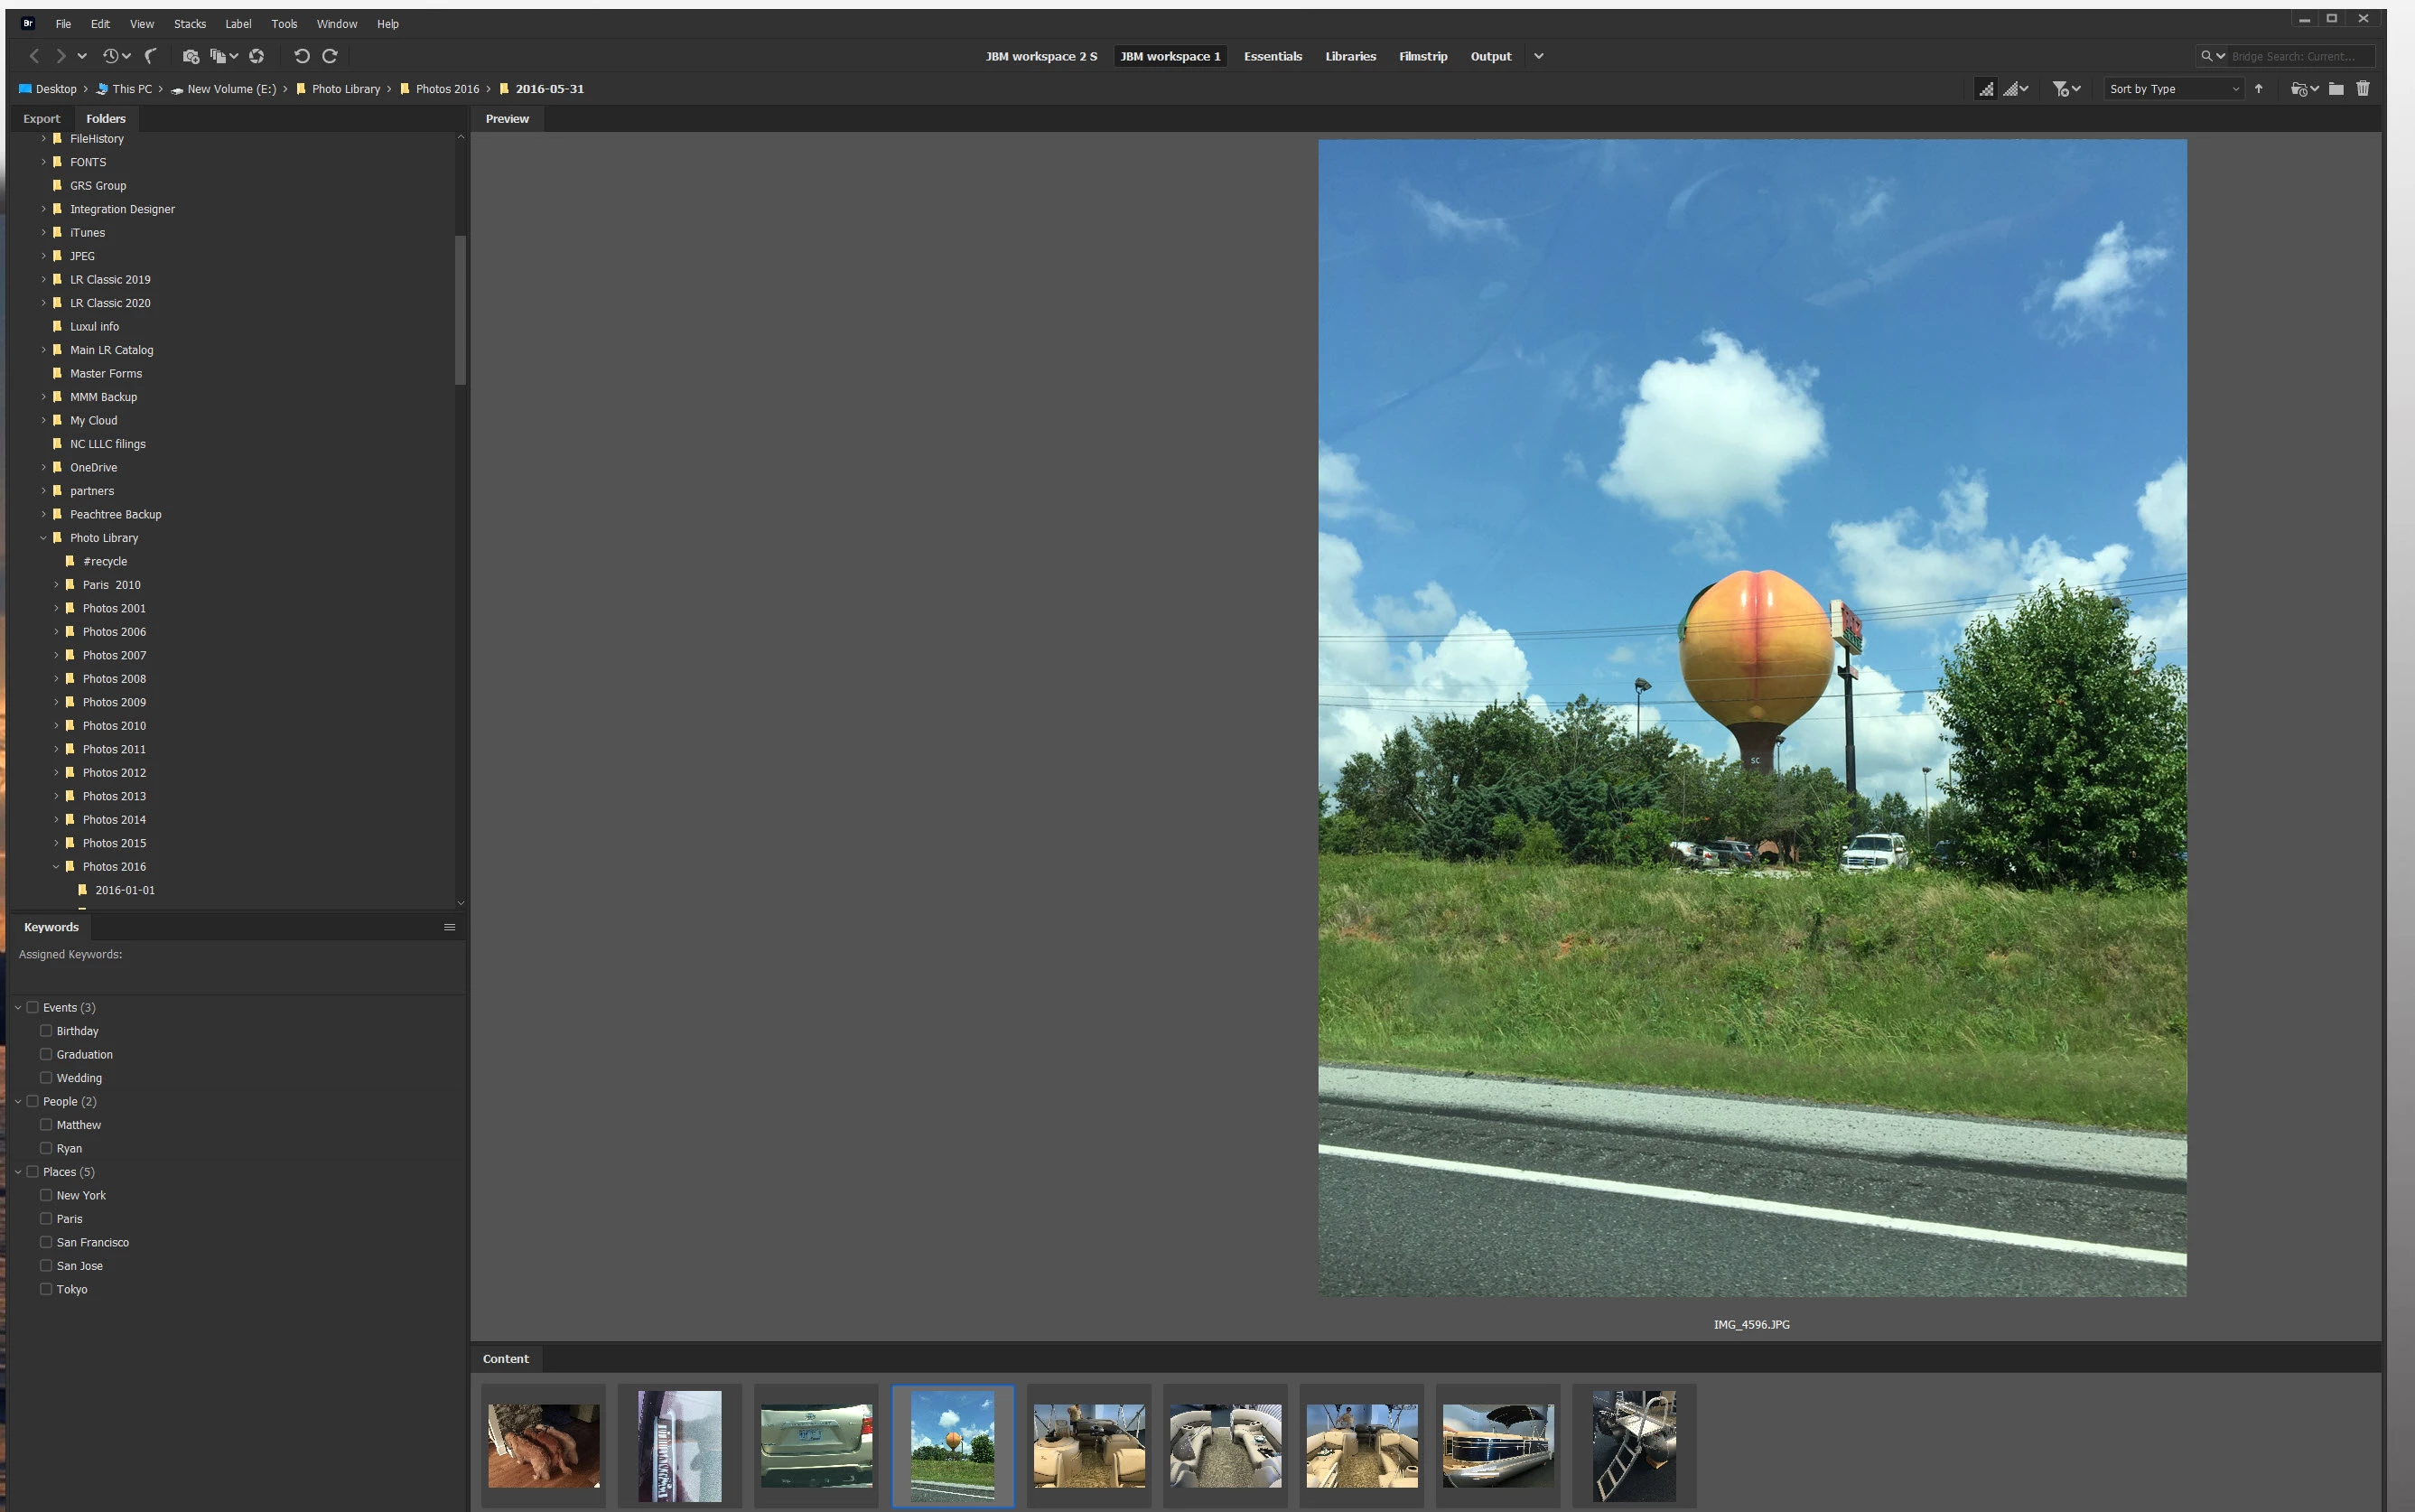Open filter by rating funnel icon
The width and height of the screenshot is (2415, 1512).
2060,89
